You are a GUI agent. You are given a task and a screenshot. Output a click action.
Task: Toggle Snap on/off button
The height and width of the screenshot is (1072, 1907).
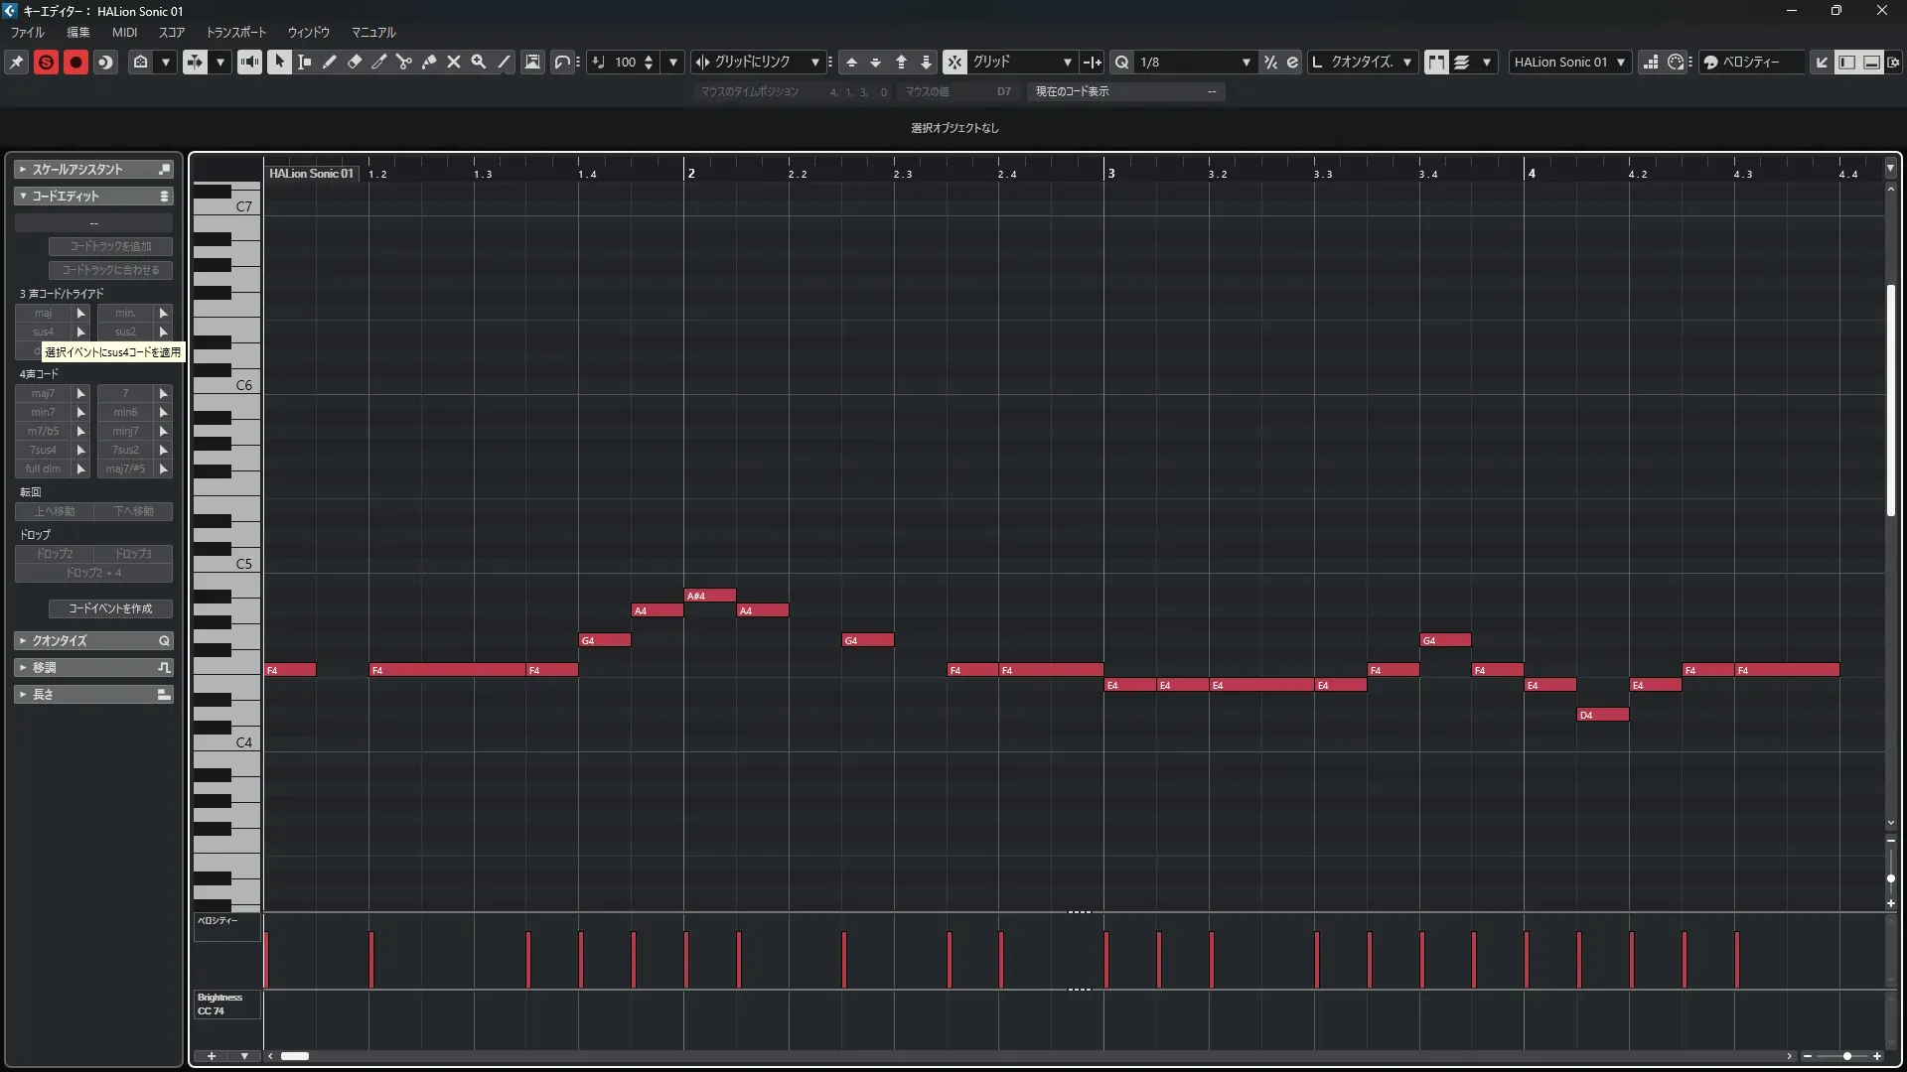(953, 62)
